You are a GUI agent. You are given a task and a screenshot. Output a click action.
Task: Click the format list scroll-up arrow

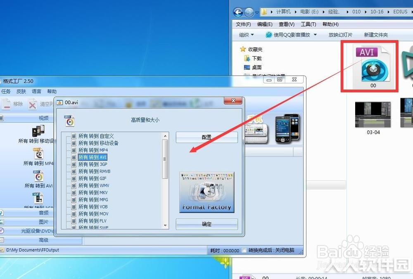(165, 136)
